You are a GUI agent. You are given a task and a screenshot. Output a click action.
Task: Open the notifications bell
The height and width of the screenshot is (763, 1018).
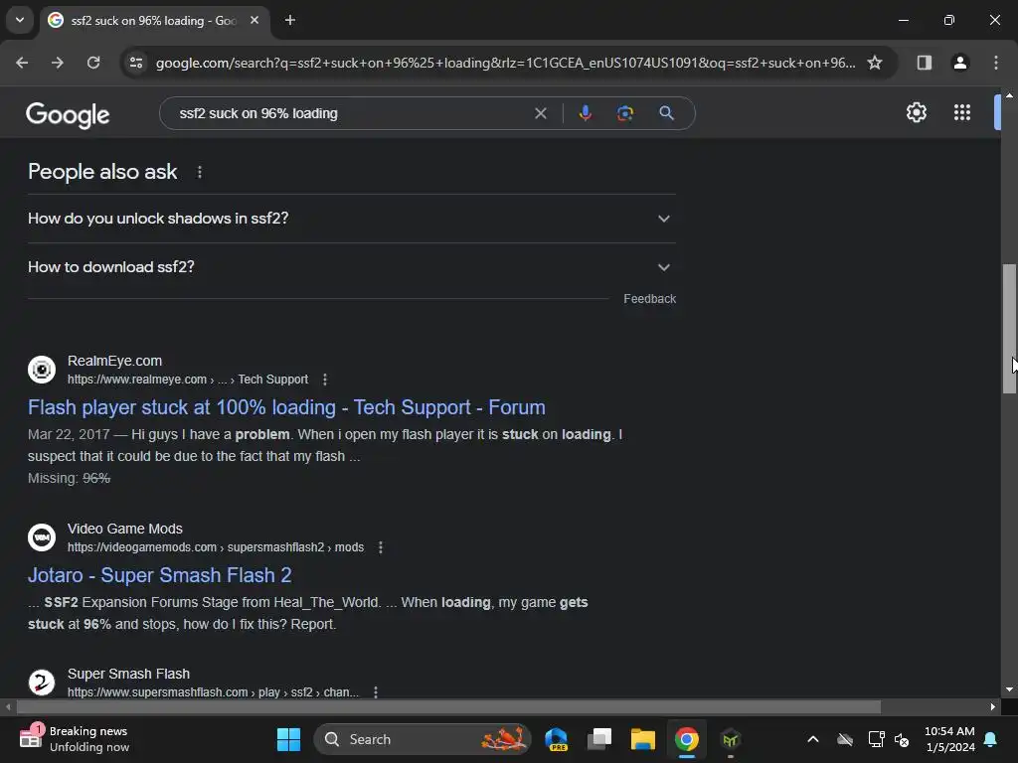[x=991, y=739]
